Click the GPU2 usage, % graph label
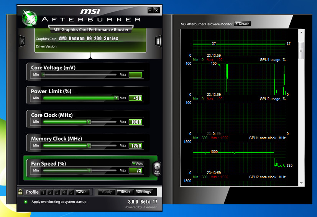Image resolution: width=317 pixels, height=217 pixels. point(273,99)
